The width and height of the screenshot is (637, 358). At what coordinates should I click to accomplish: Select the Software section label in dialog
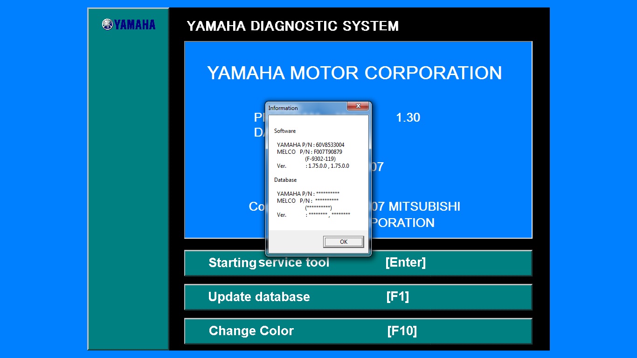tap(285, 131)
